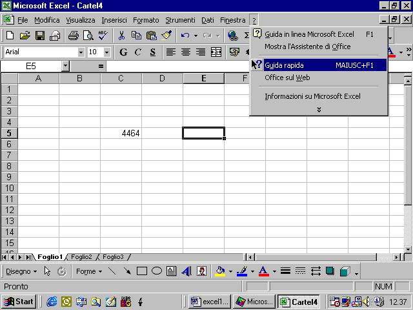This screenshot has width=413, height=310.
Task: Create a new workbook with the New icon
Action: click(x=10, y=36)
